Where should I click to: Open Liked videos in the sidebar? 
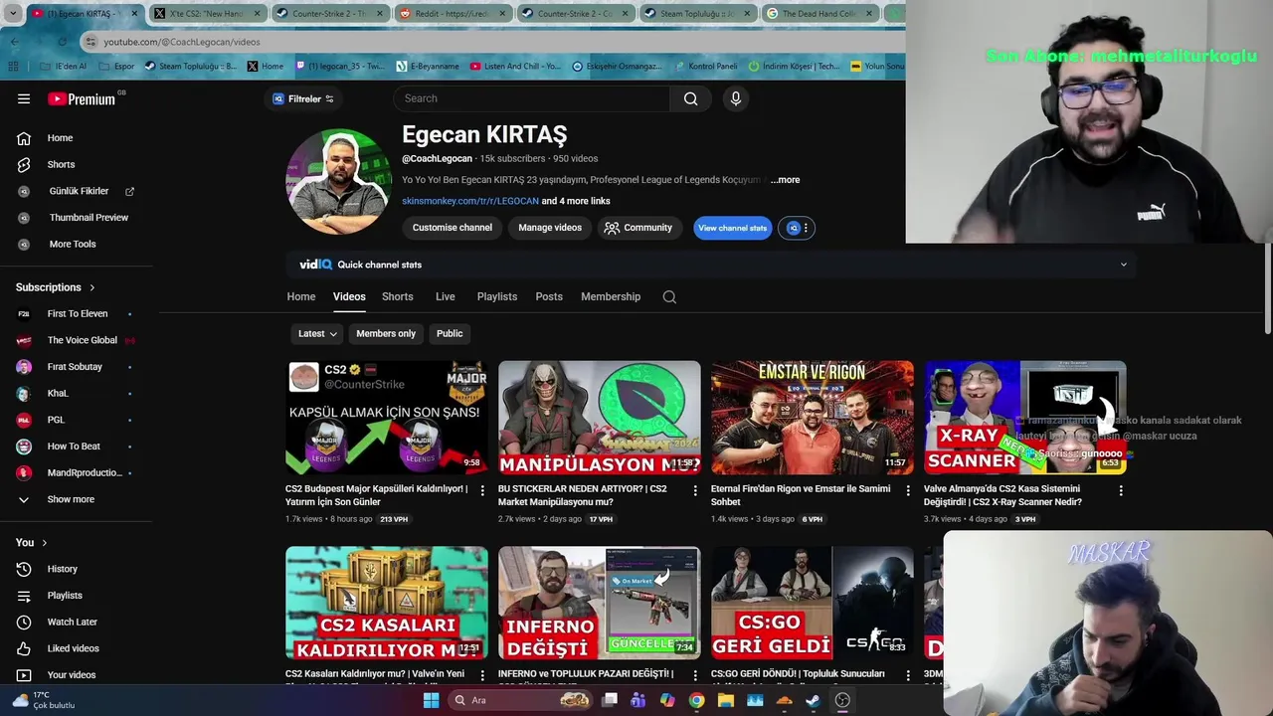click(x=73, y=648)
